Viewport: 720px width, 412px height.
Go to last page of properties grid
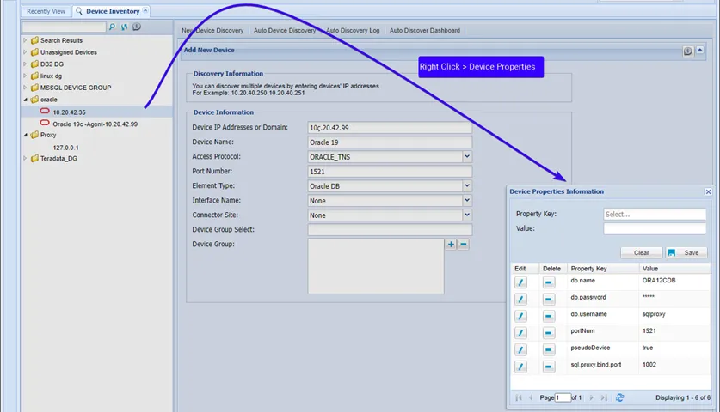[604, 397]
